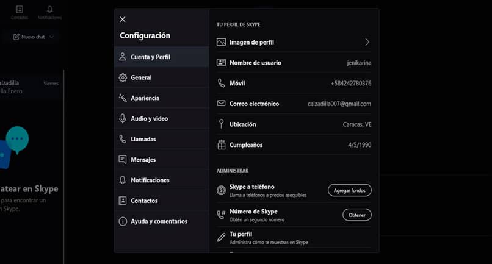Viewport: 492px width, 264px height.
Task: Open the Nuevo chat dropdown
Action: pos(34,37)
